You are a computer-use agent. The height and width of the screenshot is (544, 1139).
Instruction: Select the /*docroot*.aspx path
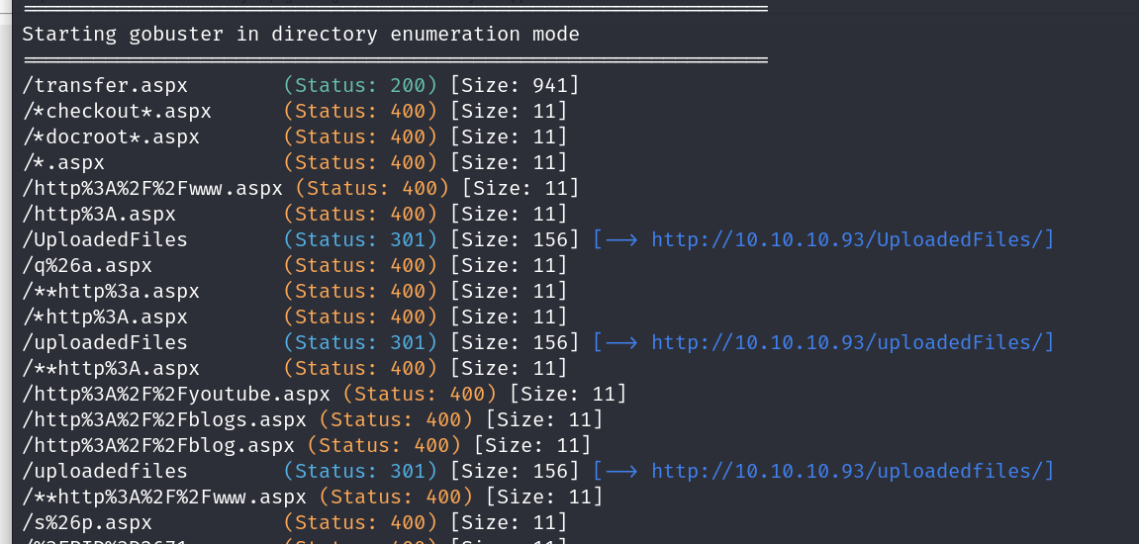coord(111,136)
